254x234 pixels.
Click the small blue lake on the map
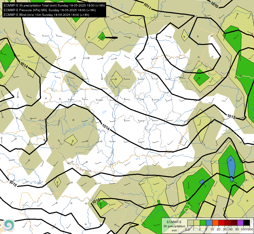pyautogui.click(x=105, y=112)
